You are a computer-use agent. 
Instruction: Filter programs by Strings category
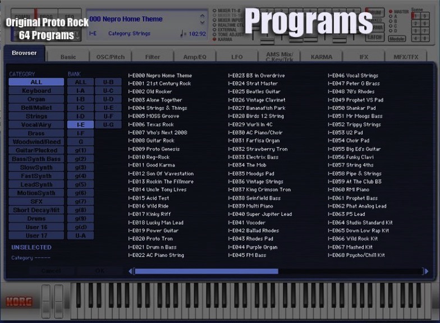36,116
